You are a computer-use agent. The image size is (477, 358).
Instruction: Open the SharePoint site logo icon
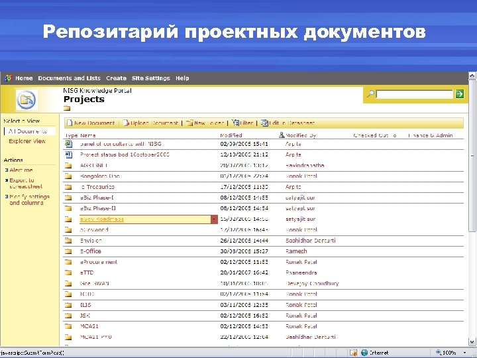point(8,78)
